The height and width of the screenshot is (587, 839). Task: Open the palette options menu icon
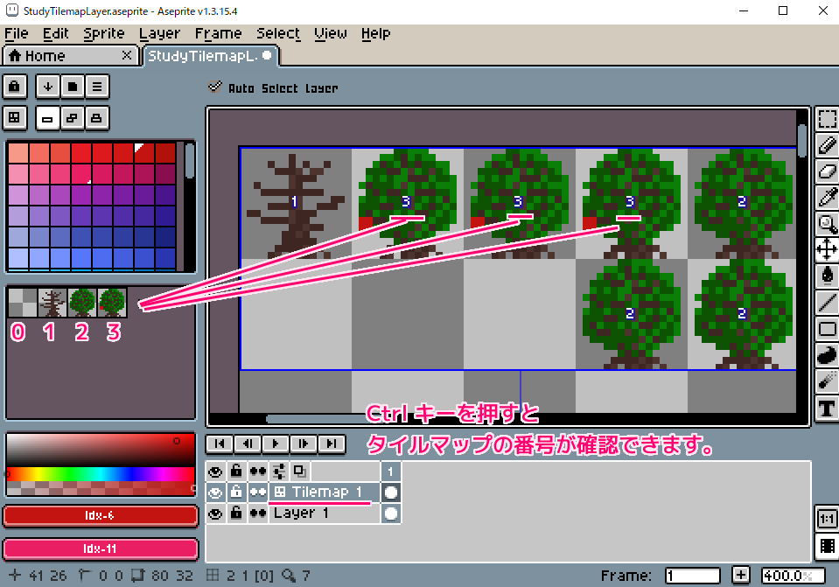(x=96, y=87)
